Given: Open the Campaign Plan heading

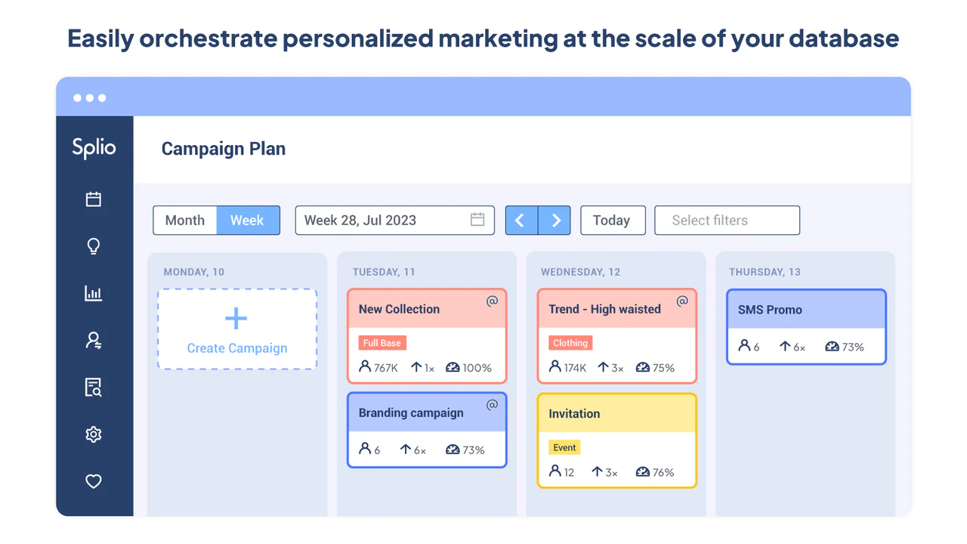Looking at the screenshot, I should (x=223, y=149).
